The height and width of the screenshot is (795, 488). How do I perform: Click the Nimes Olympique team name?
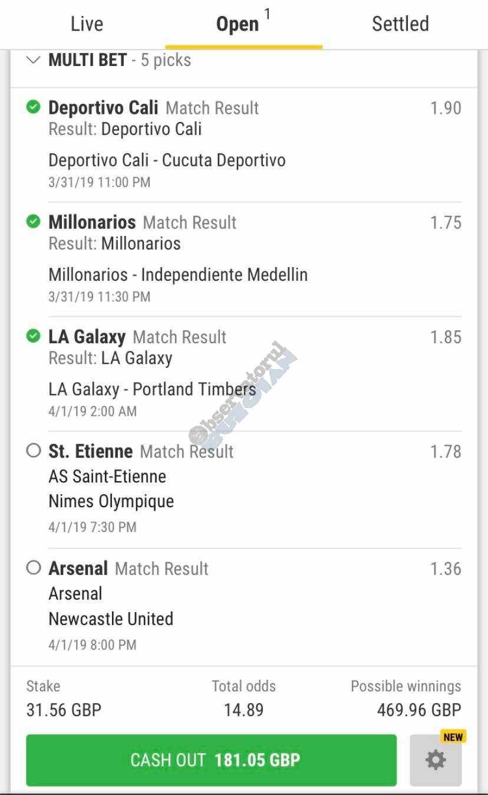(x=111, y=501)
